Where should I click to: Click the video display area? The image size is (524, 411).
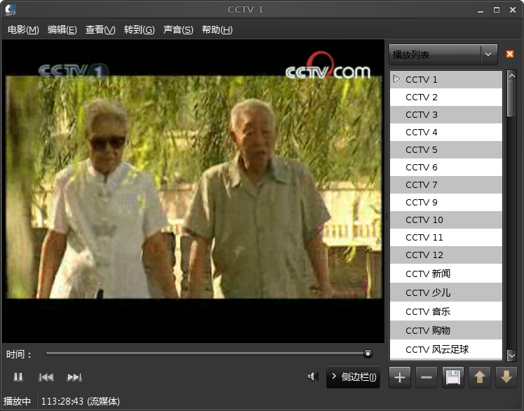click(x=193, y=191)
